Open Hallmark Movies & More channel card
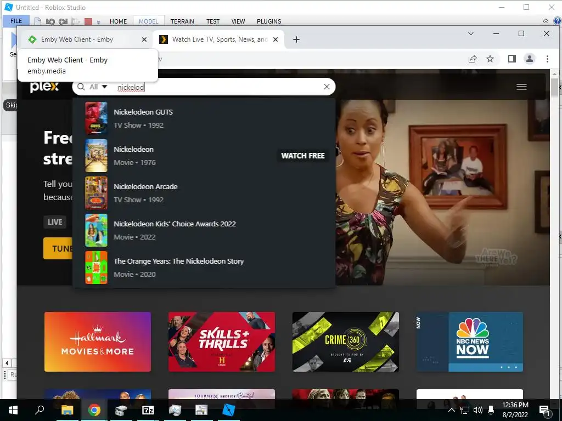The image size is (562, 421). tap(98, 342)
